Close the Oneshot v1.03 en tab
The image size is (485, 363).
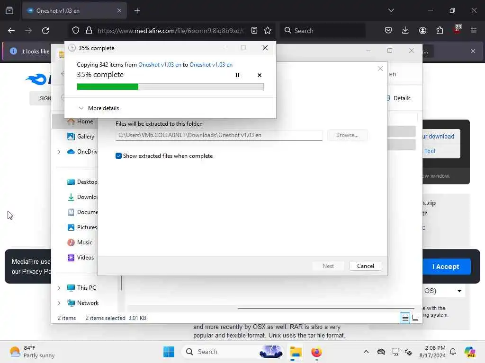pos(119,11)
